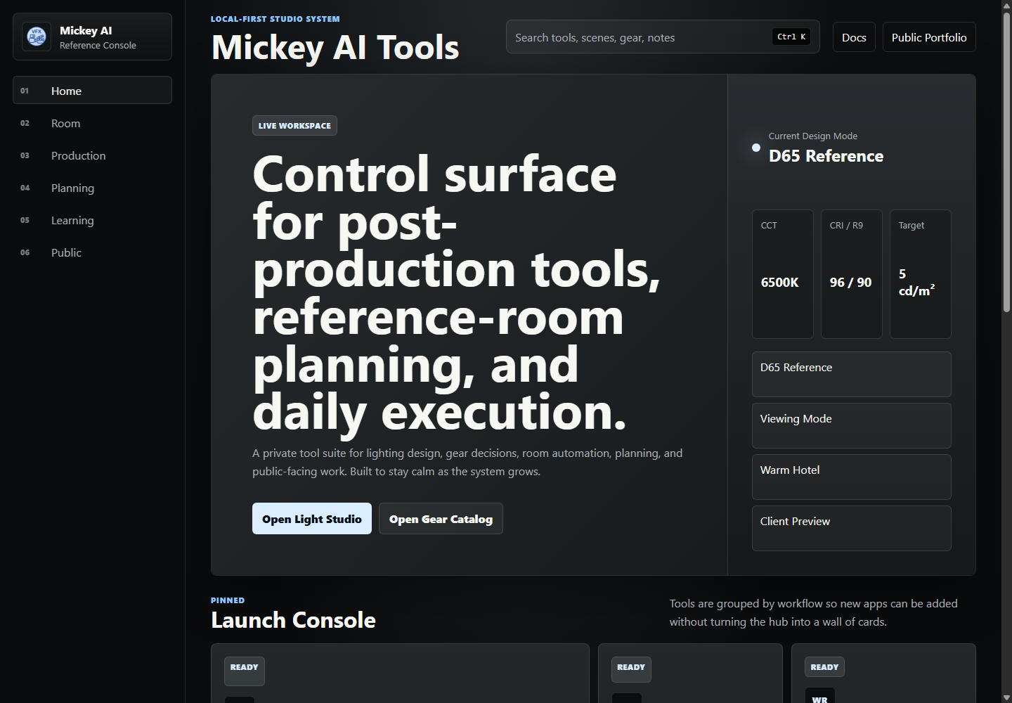
Task: Click the CCT 6500K stat tile
Action: coord(783,274)
